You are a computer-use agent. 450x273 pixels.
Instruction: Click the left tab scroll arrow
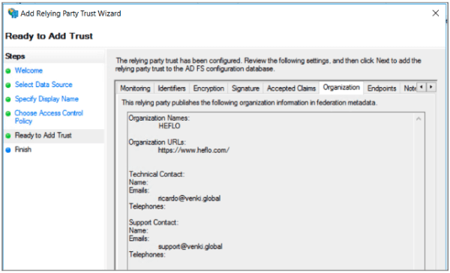coord(421,87)
